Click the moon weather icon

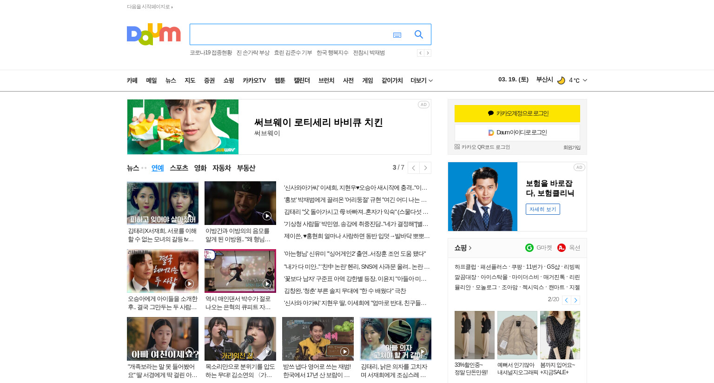(561, 80)
